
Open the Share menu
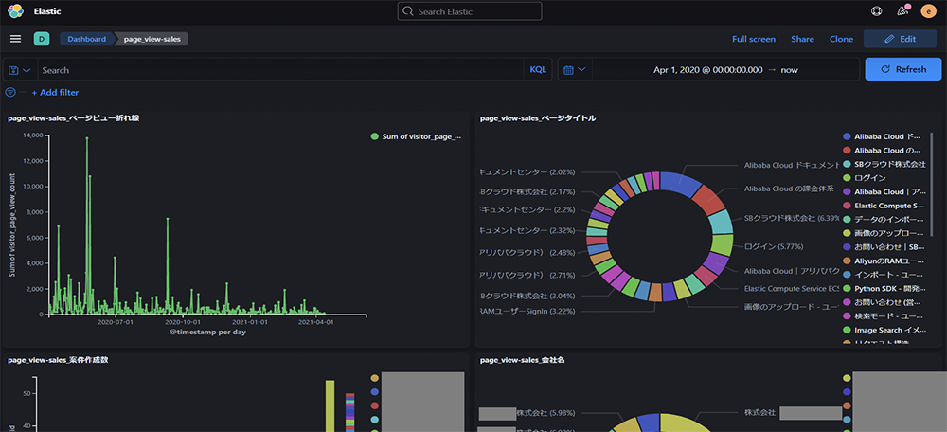(803, 39)
